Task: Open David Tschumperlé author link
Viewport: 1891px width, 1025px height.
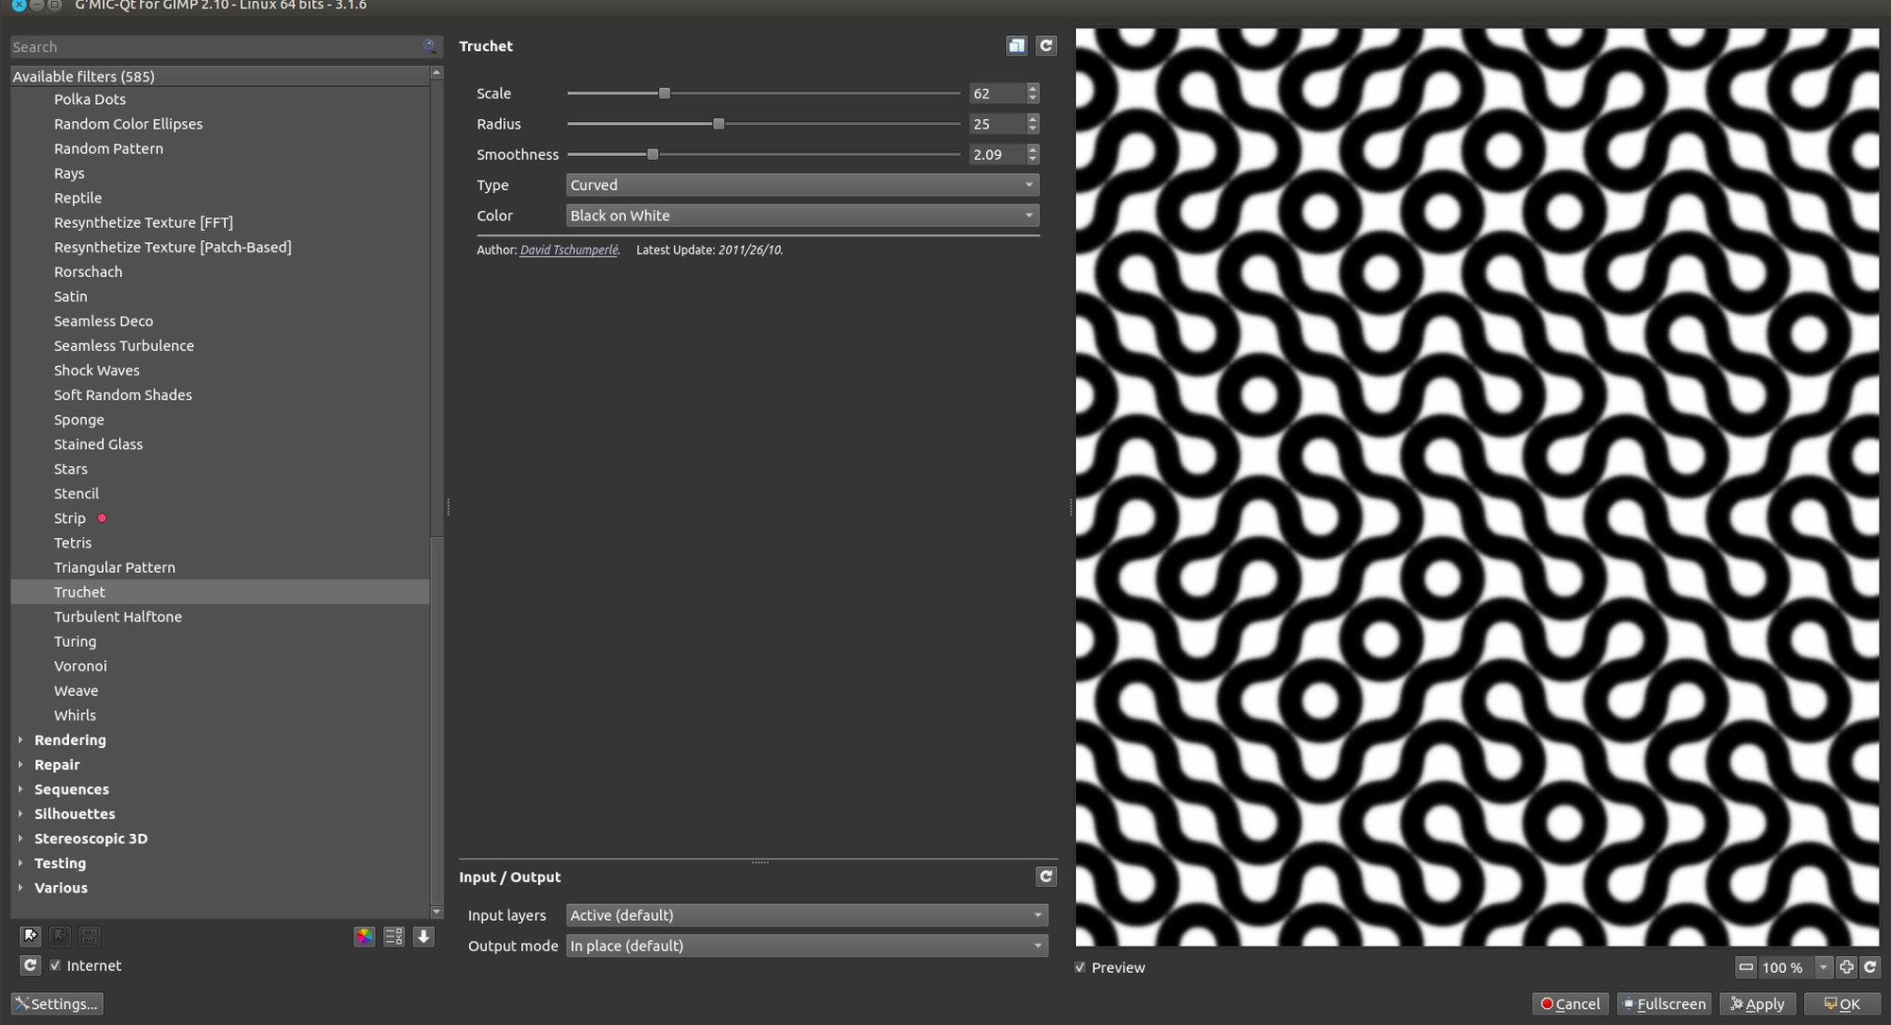Action: 568,251
